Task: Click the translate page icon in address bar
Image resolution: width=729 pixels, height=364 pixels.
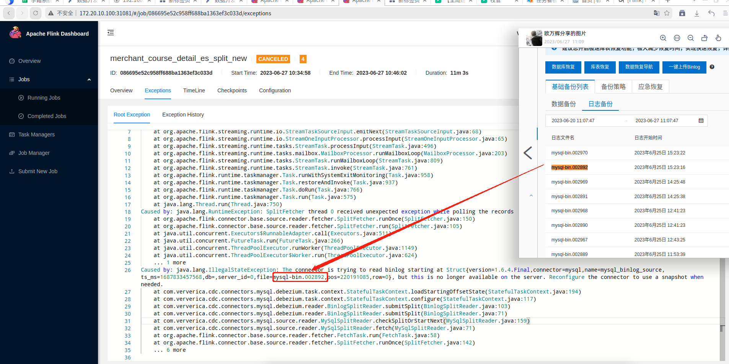Action: (656, 13)
